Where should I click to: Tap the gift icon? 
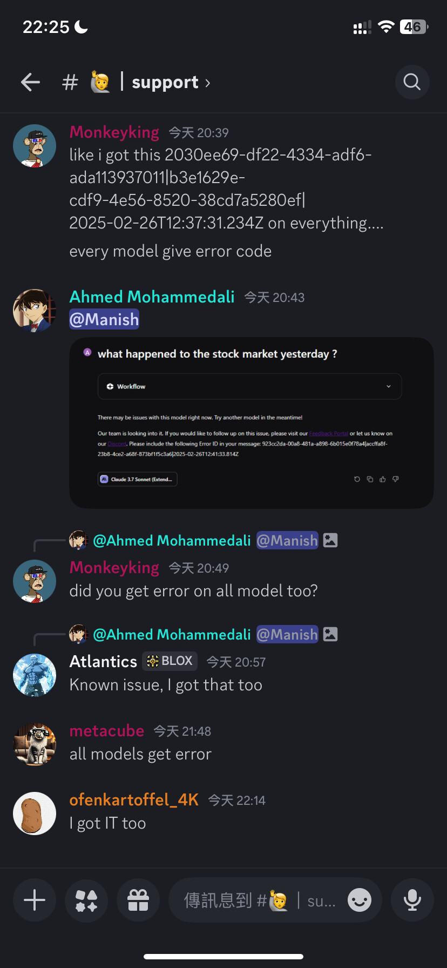(138, 900)
